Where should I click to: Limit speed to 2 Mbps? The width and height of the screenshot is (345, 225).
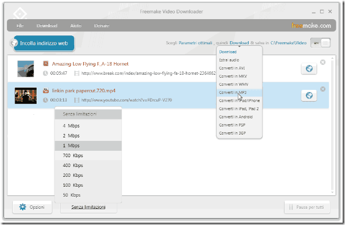pos(88,136)
